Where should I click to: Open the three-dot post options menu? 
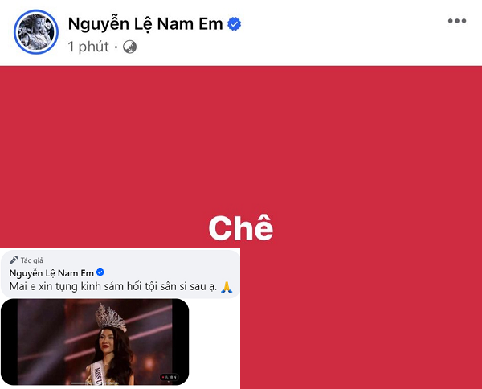click(457, 21)
